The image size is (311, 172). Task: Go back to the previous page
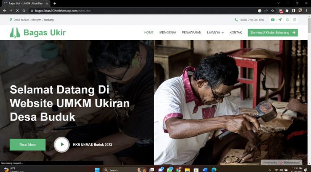point(4,11)
